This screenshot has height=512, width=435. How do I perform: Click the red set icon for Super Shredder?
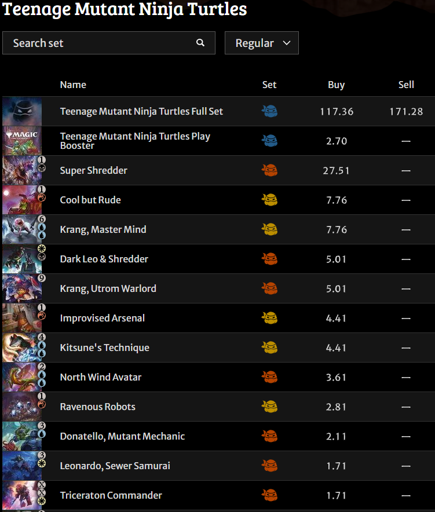pos(269,170)
